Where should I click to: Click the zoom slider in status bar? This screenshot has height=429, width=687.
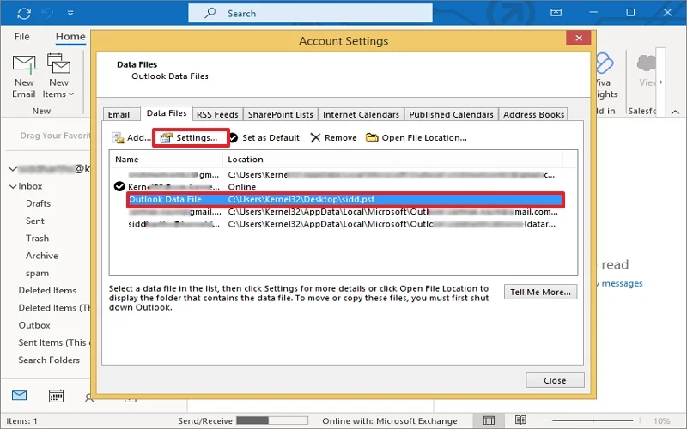[593, 420]
